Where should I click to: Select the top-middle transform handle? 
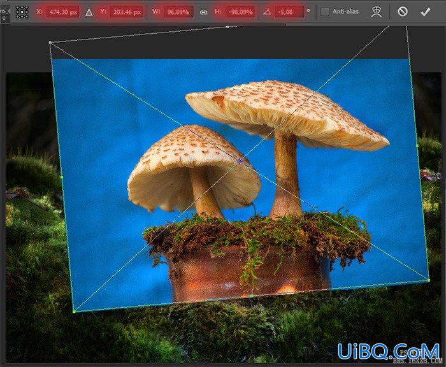click(227, 27)
